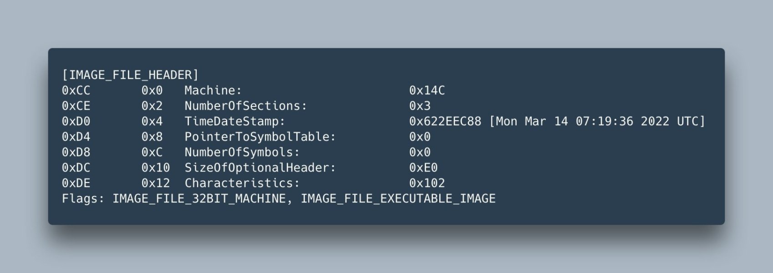
Task: Click the 0xDE file offset
Action: point(76,183)
